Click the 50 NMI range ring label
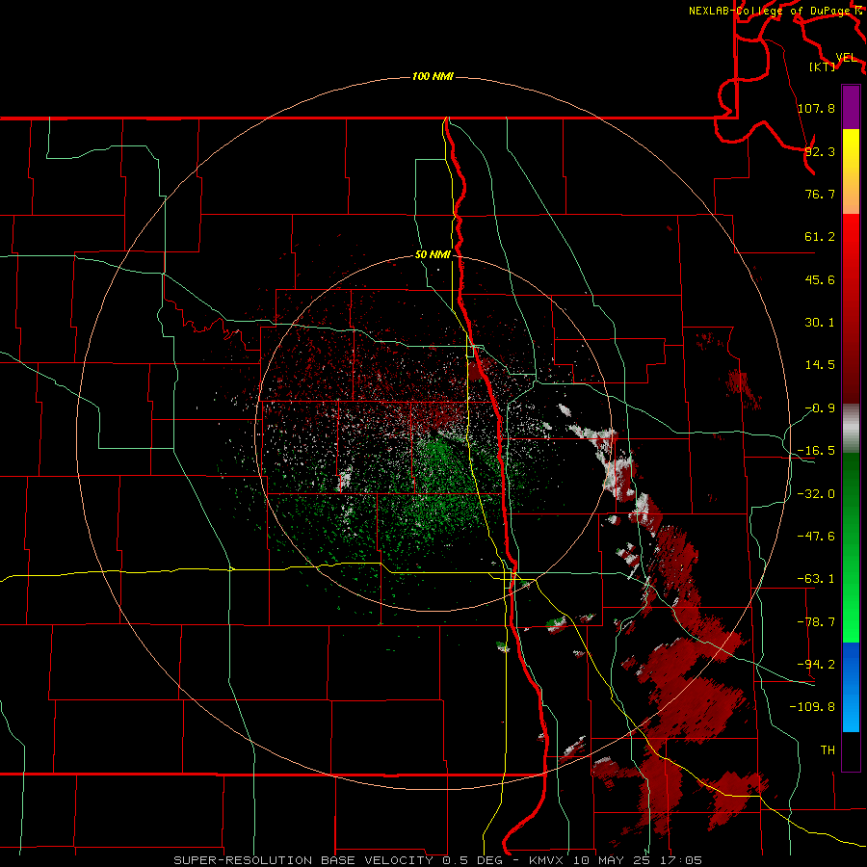This screenshot has width=867, height=867. point(433,254)
